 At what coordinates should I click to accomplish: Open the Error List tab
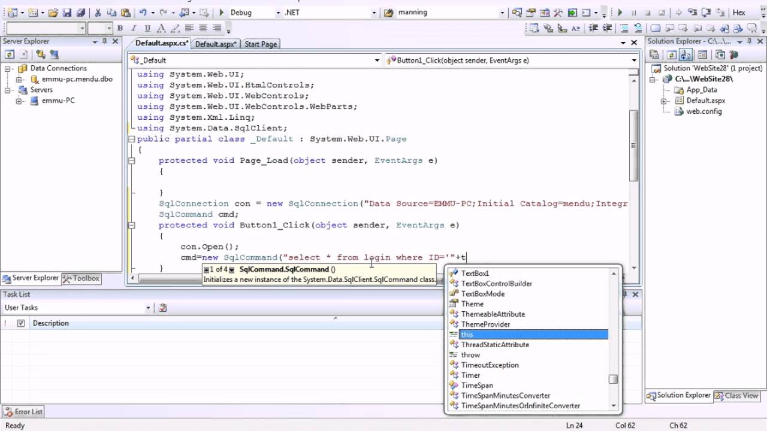tap(23, 412)
